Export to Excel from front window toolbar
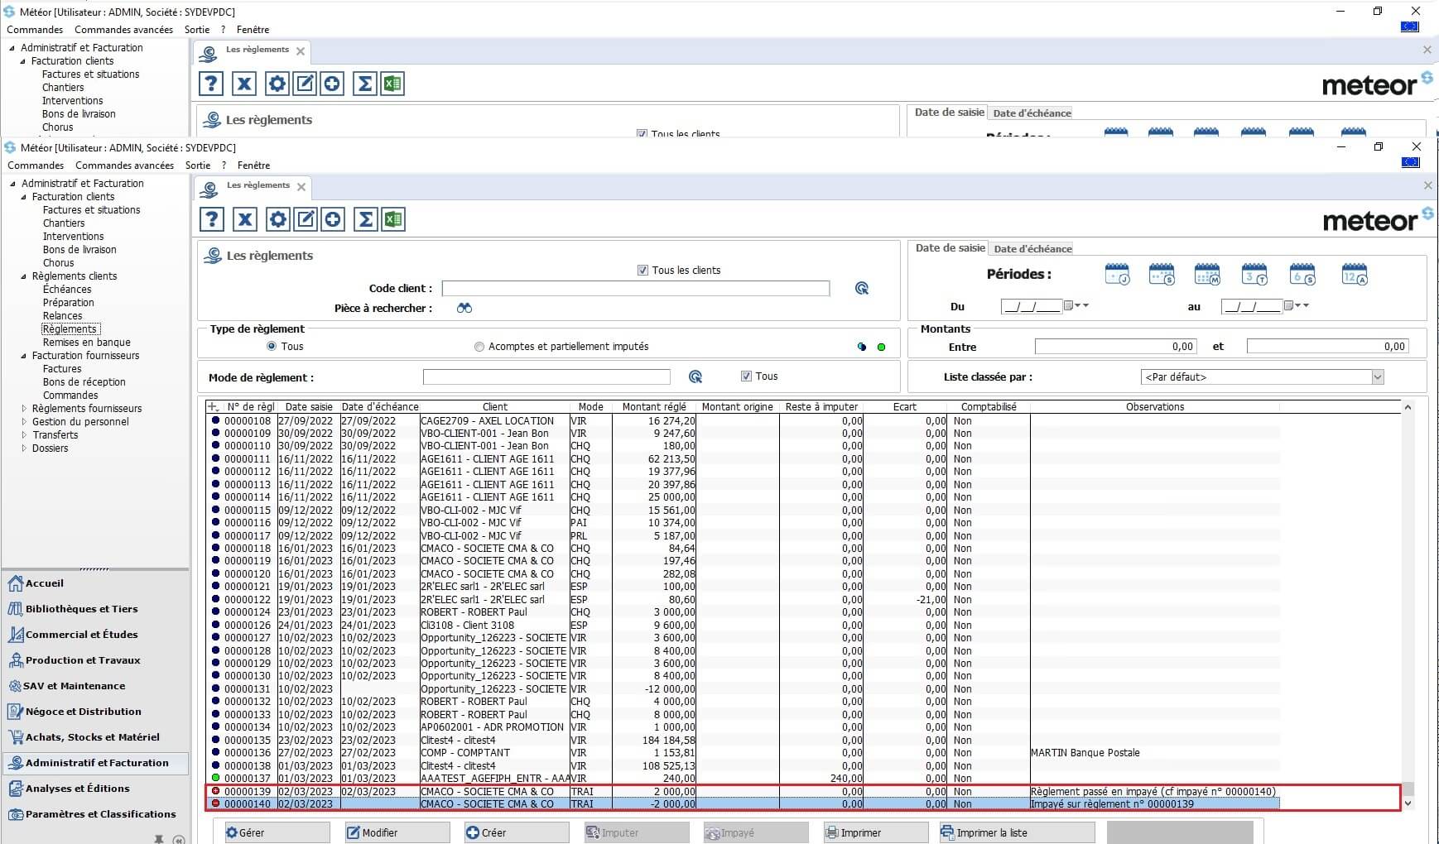The width and height of the screenshot is (1439, 844). (x=393, y=219)
